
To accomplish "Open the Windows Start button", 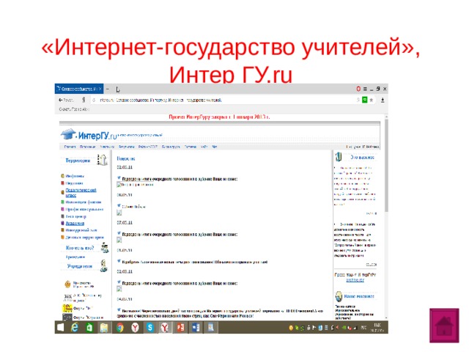I will (61, 328).
